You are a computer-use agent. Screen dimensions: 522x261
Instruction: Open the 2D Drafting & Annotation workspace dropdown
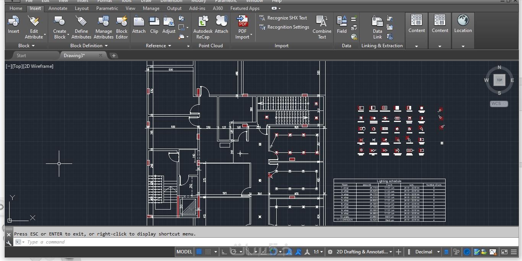click(x=364, y=252)
